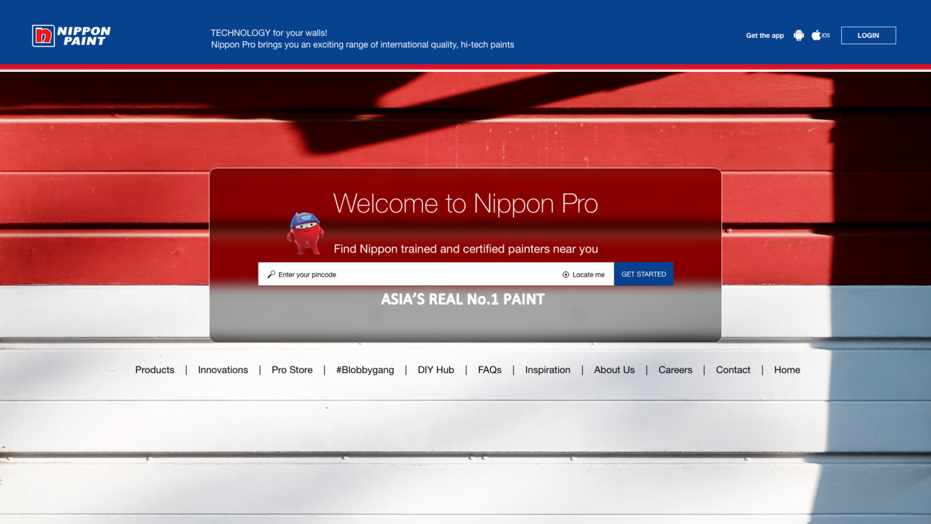931x524 pixels.
Task: Open the Android app download icon
Action: pos(799,36)
